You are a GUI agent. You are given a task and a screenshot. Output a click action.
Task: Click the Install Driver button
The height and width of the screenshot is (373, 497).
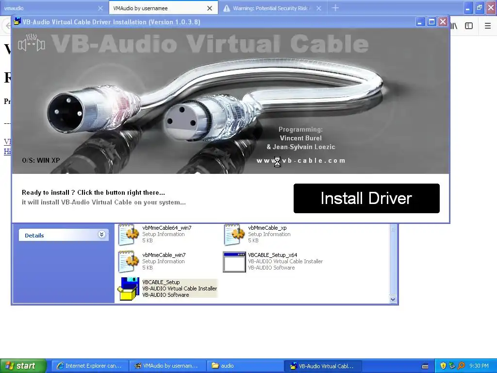366,198
